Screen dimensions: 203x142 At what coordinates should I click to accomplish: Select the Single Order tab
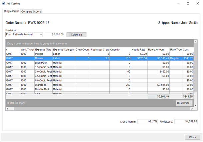[x=11, y=11]
